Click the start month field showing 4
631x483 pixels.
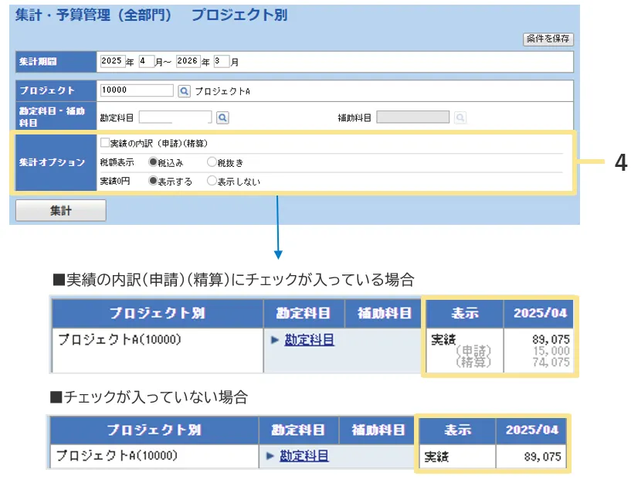[146, 61]
